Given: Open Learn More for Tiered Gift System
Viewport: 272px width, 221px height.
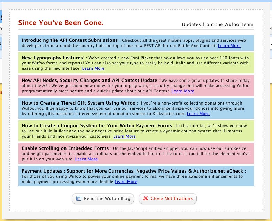Looking at the screenshot, I should click(x=198, y=114).
